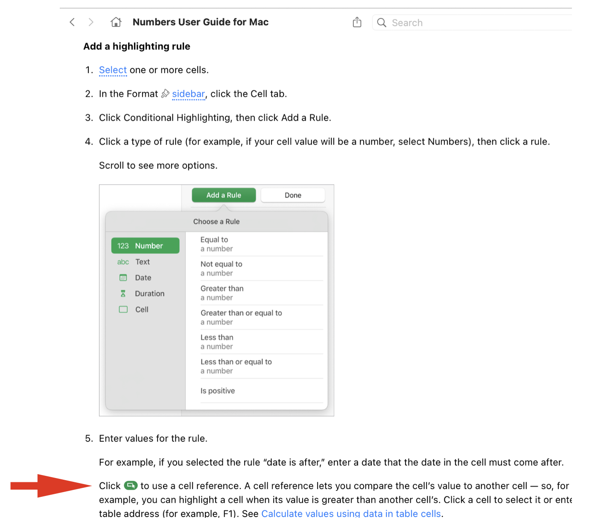Viewport: 589px width, 528px height.
Task: Click the share icon in the toolbar
Action: pyautogui.click(x=357, y=22)
